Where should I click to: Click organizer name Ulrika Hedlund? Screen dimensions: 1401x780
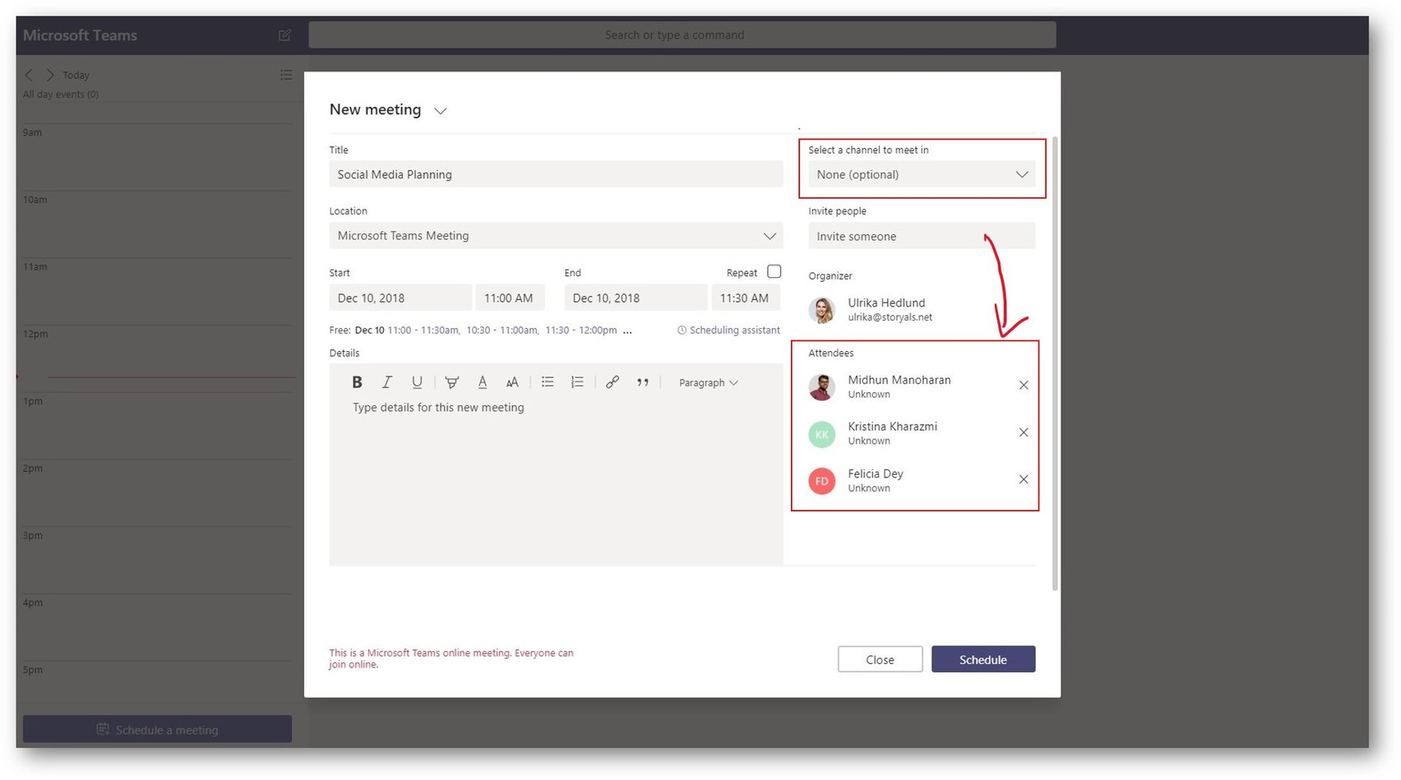(886, 302)
